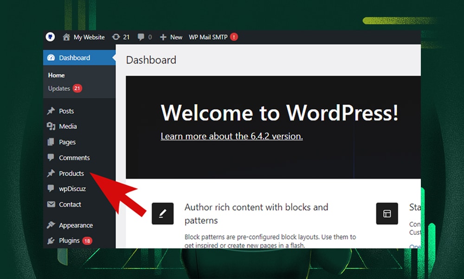Click the comment count bubble showing 0
Viewport: 464px width, 279px height.
pyautogui.click(x=144, y=37)
